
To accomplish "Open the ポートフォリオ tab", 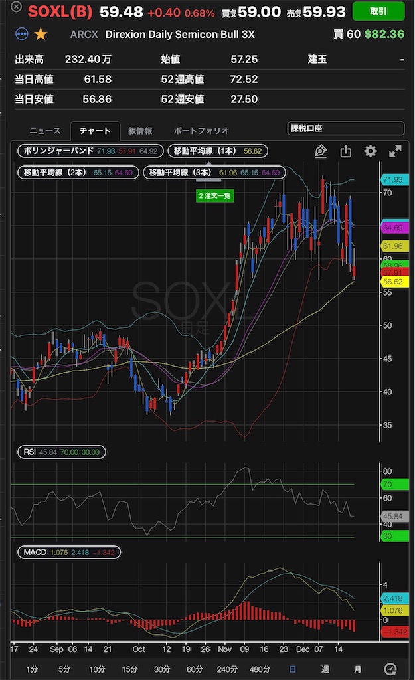I will tap(201, 131).
